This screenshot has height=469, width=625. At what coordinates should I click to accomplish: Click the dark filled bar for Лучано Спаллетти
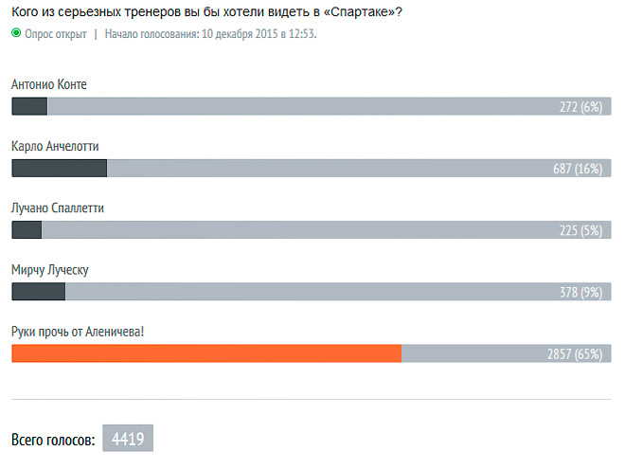(x=27, y=230)
